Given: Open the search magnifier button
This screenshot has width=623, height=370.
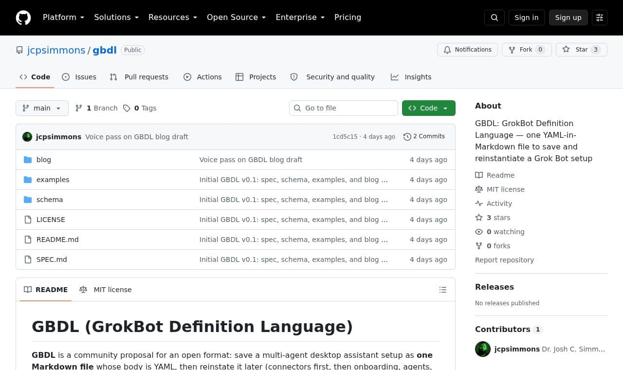Looking at the screenshot, I should [x=495, y=18].
